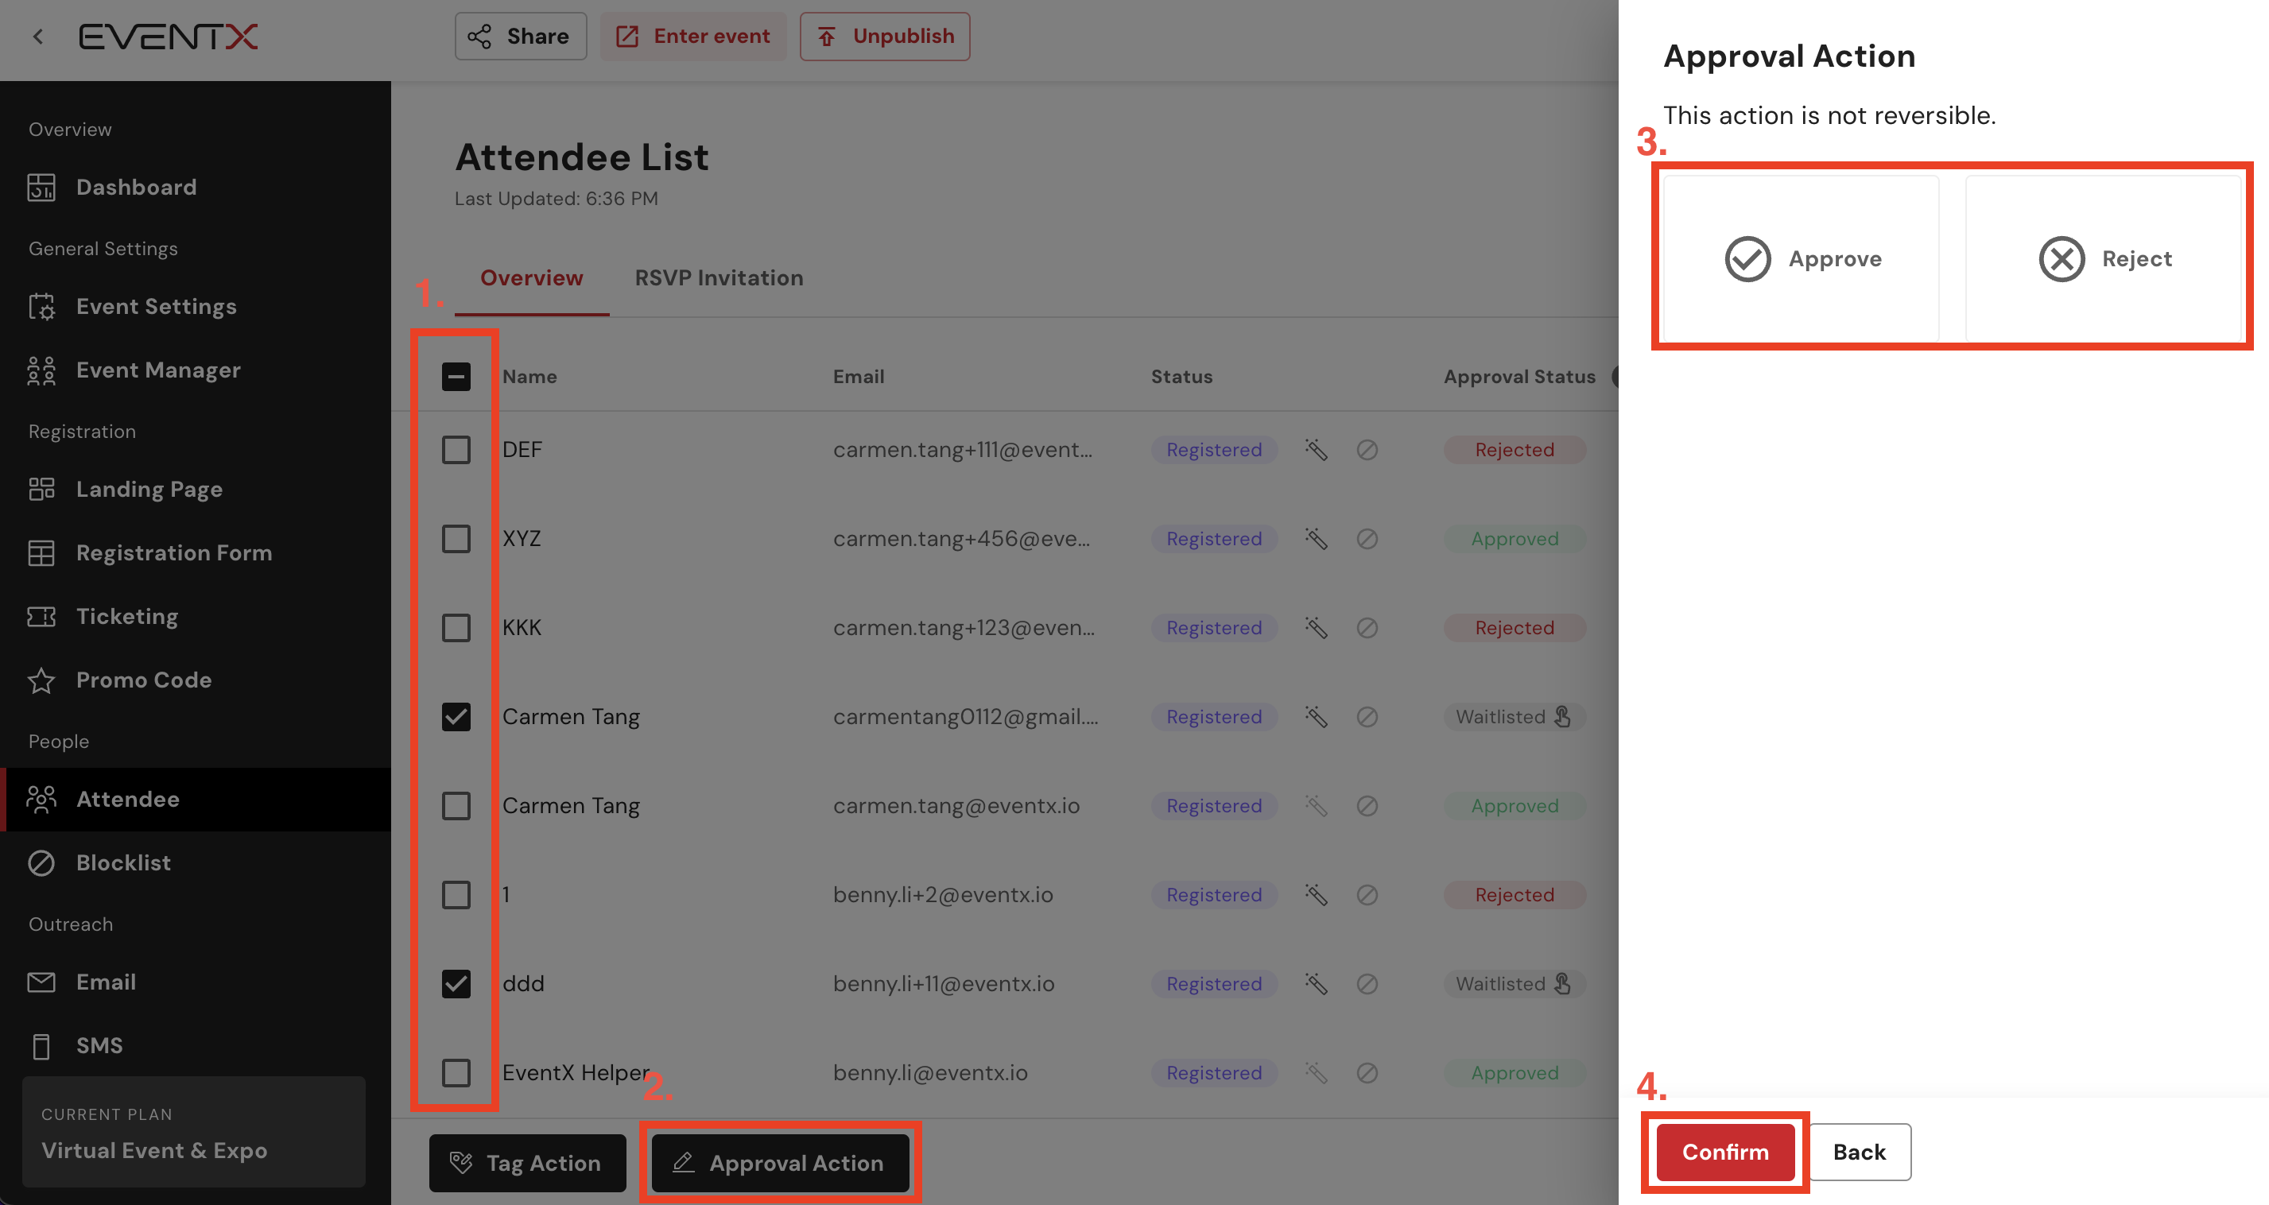This screenshot has width=2269, height=1205.
Task: Click Rejected status in DEF row
Action: click(x=1515, y=449)
